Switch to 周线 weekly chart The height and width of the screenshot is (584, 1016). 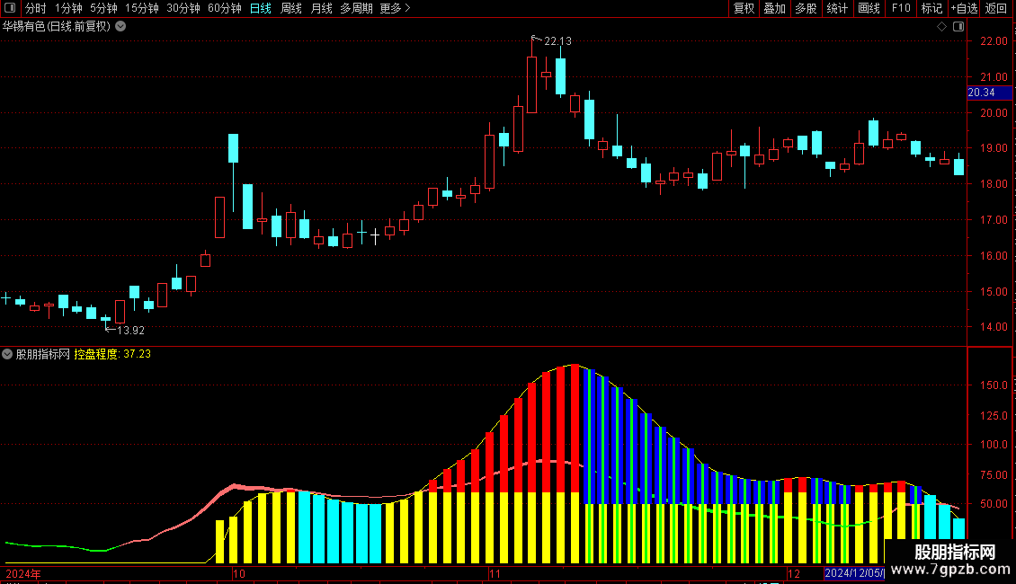point(291,8)
